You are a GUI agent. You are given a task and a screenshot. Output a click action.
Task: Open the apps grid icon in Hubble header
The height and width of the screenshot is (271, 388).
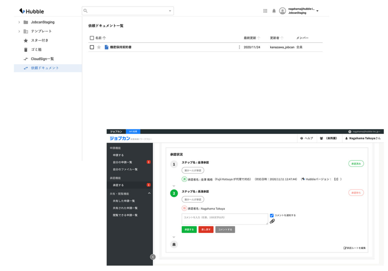point(265,11)
